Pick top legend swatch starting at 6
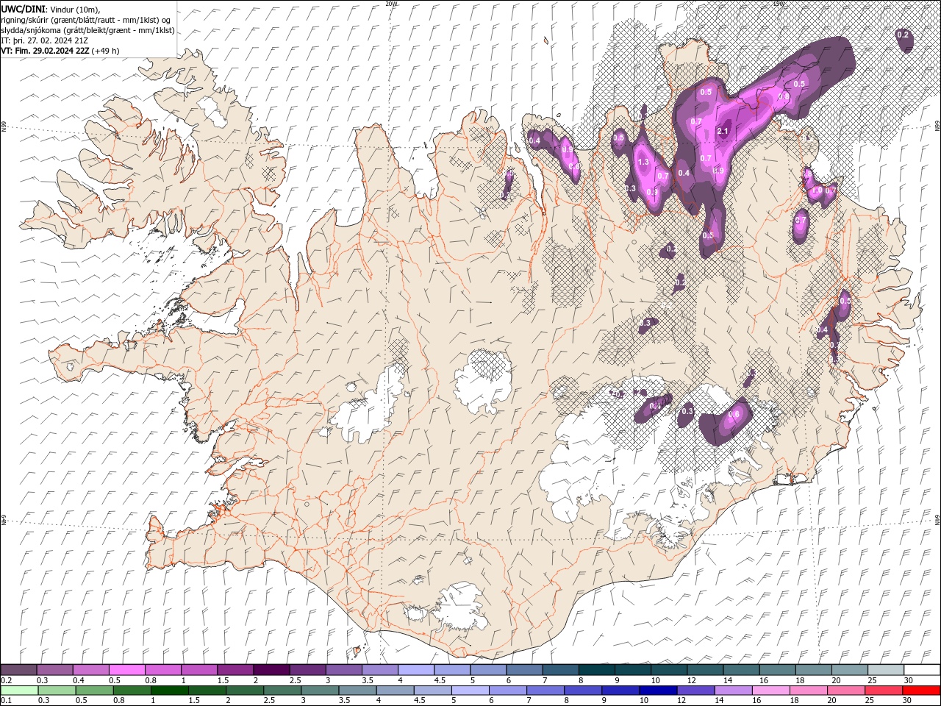This screenshot has width=941, height=706. (523, 670)
